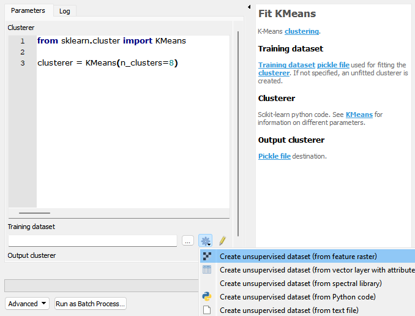Click the parameters panel vertical scrollbar
This screenshot has height=316, width=415.
coord(238,134)
